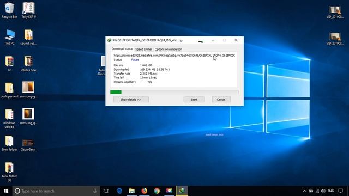The height and width of the screenshot is (196, 349).
Task: Select the devlopement folder icon
Action: [x=9, y=90]
